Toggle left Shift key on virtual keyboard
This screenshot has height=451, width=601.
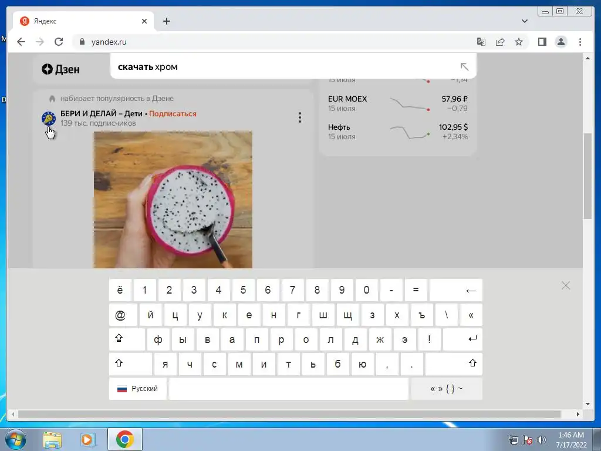pyautogui.click(x=130, y=364)
